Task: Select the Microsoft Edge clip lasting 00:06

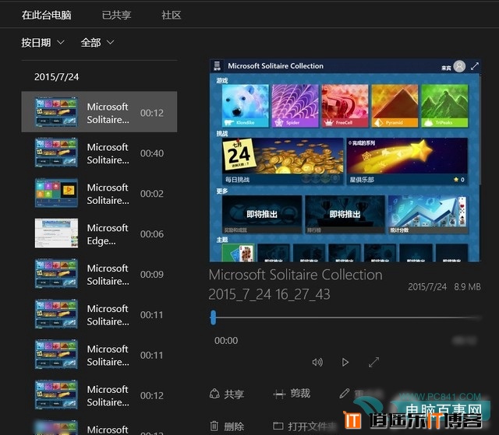Action: [x=99, y=233]
